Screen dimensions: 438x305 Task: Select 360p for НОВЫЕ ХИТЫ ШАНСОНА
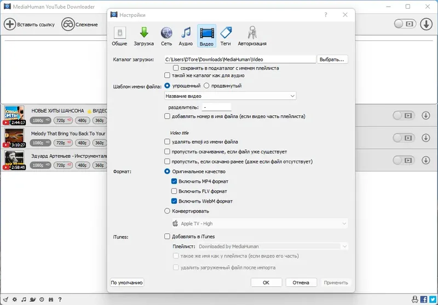[x=100, y=120]
